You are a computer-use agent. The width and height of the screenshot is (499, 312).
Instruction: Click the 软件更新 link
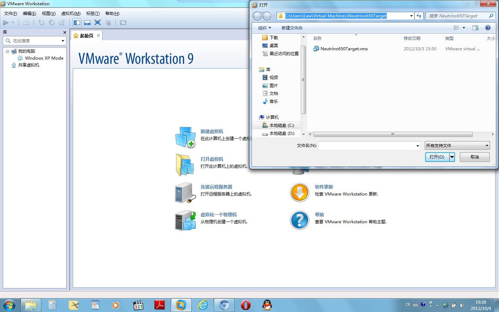[x=324, y=187]
